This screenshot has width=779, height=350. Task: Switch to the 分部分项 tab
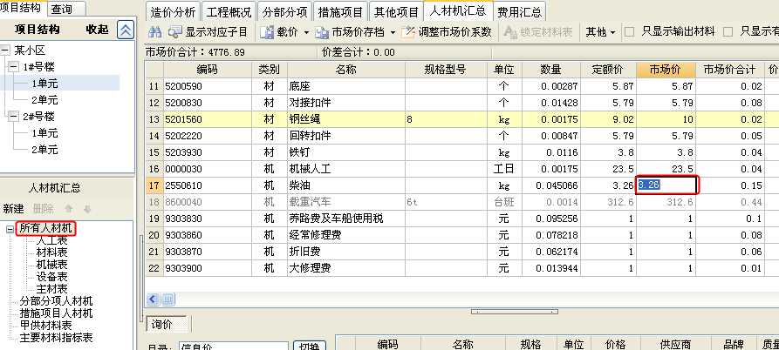pos(285,12)
